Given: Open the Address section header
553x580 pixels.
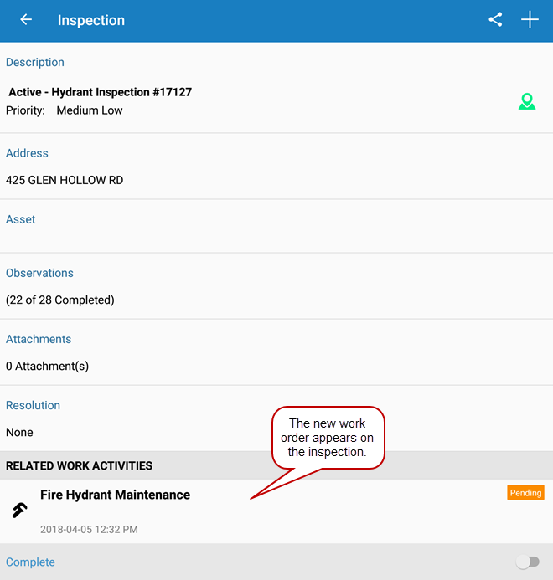Looking at the screenshot, I should (x=27, y=153).
